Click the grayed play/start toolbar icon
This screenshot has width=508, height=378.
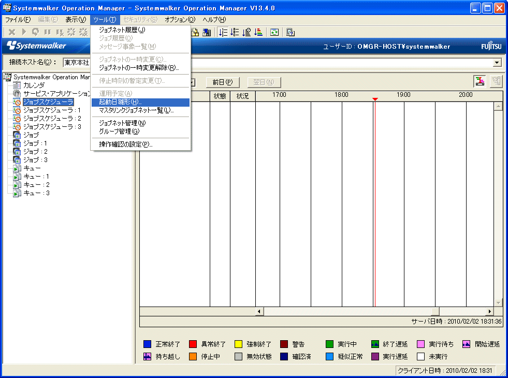coord(24,32)
